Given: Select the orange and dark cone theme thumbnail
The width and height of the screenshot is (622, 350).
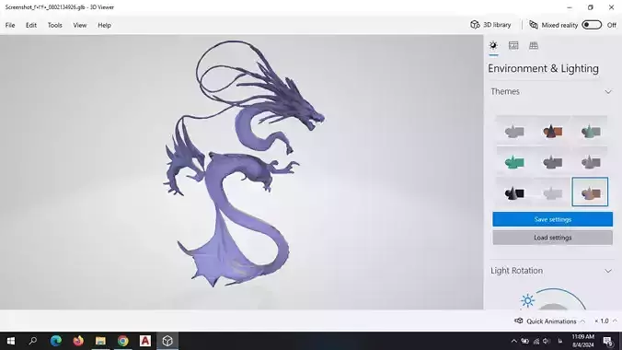Looking at the screenshot, I should [x=552, y=131].
